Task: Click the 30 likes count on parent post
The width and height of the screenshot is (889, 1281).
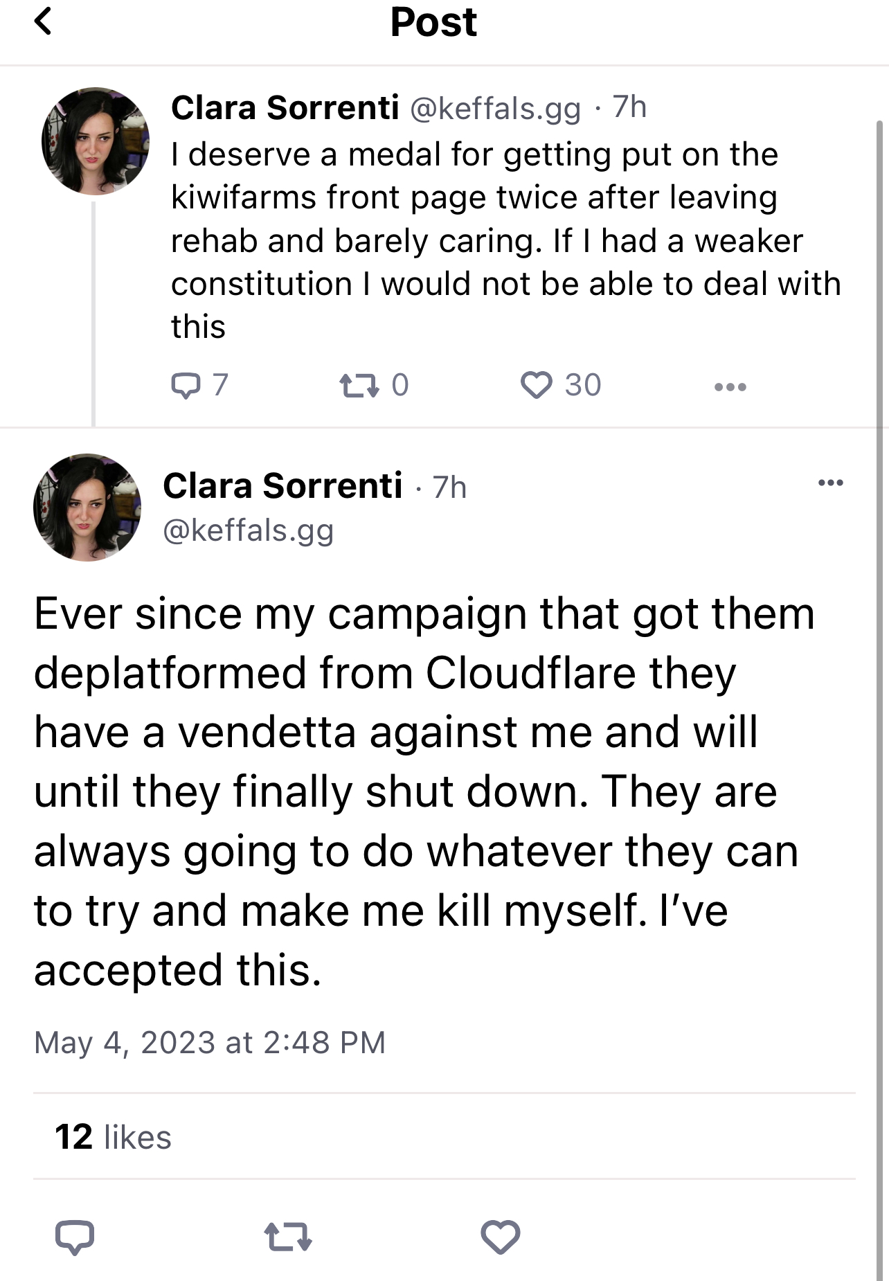Action: [583, 385]
